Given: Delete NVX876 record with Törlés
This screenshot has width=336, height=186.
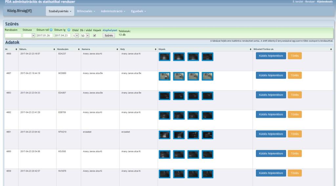Looking at the screenshot, I should tap(295, 173).
